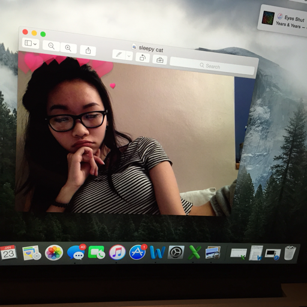The height and width of the screenshot is (307, 307).
Task: Maximize Preview with the green button
Action: [x=43, y=34]
